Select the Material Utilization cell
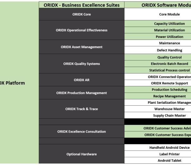This screenshot has height=165, width=191. [x=169, y=30]
